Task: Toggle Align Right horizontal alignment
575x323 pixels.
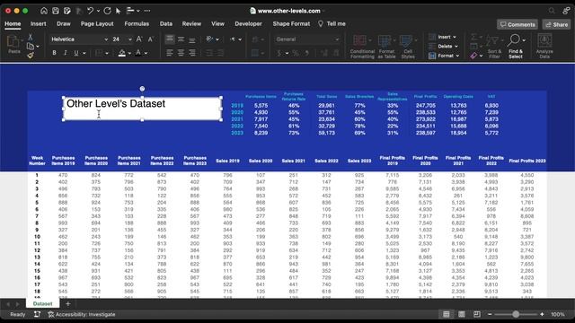Action: pyautogui.click(x=192, y=53)
